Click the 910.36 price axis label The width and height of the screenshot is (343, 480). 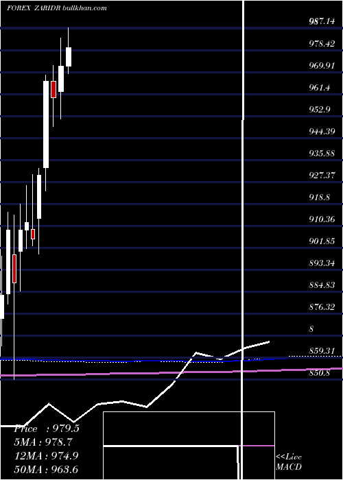(x=322, y=219)
